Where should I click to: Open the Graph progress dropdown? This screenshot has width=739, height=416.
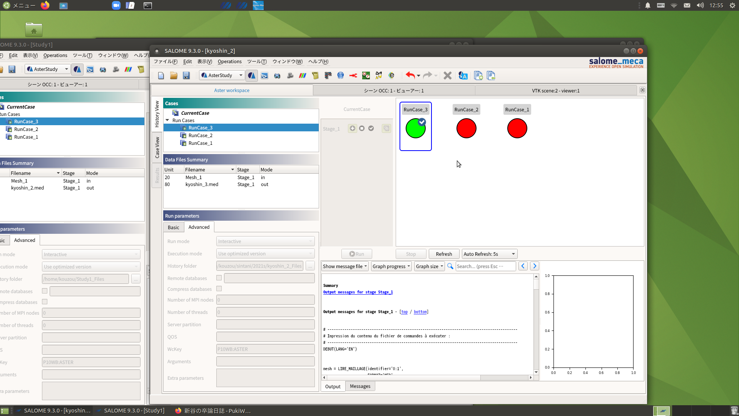coord(391,266)
